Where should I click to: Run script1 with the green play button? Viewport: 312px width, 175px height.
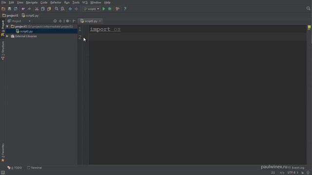(x=104, y=9)
